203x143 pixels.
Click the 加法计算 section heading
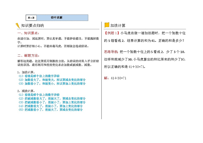click(118, 25)
